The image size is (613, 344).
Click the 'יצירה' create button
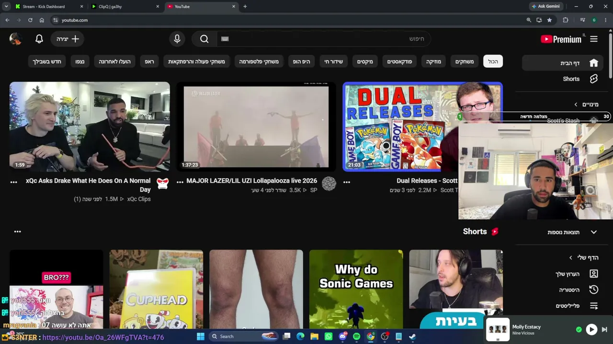[68, 39]
